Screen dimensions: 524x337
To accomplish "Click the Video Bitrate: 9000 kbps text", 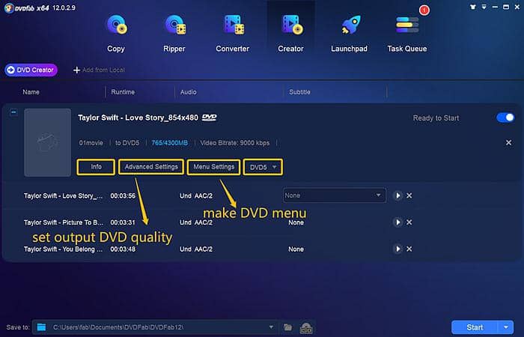I will (235, 143).
